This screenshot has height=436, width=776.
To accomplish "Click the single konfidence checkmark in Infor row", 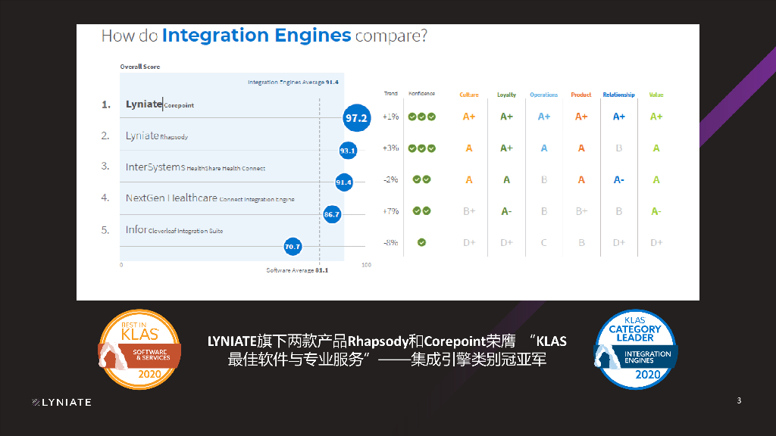I will tap(421, 243).
